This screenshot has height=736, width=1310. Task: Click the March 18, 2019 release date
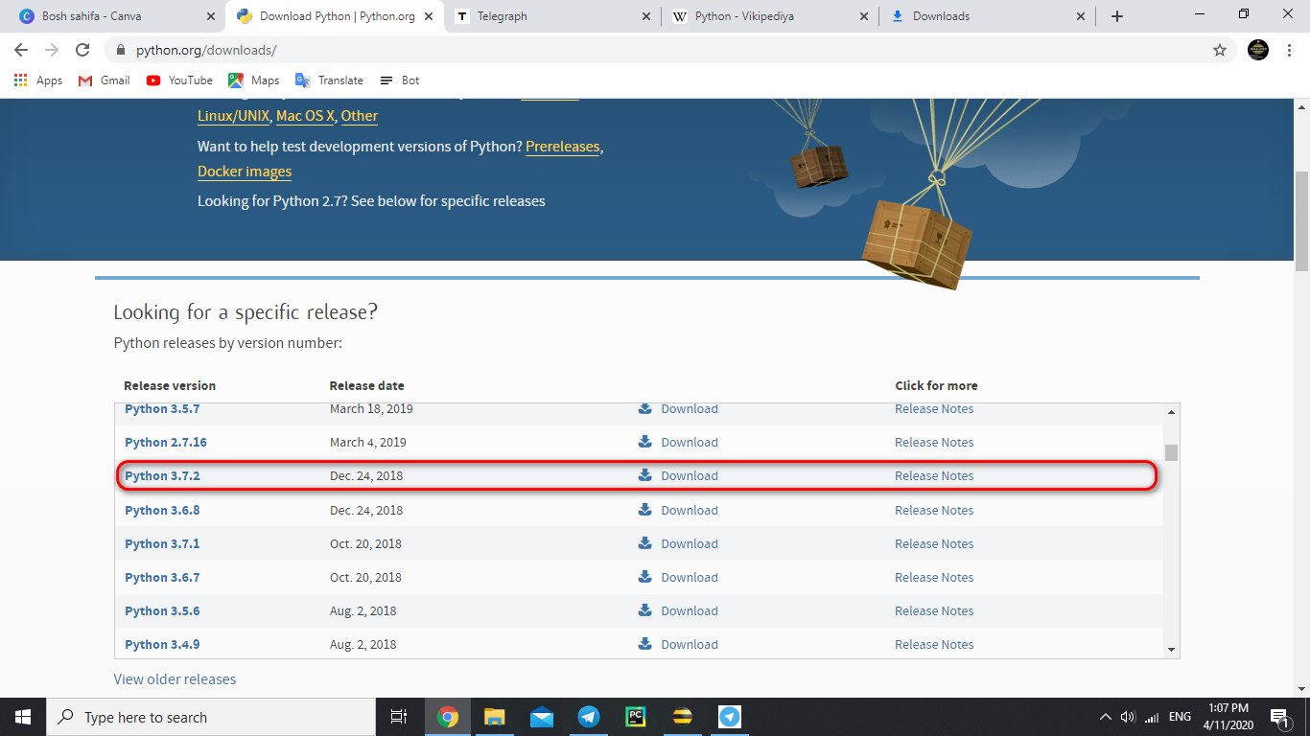click(371, 408)
